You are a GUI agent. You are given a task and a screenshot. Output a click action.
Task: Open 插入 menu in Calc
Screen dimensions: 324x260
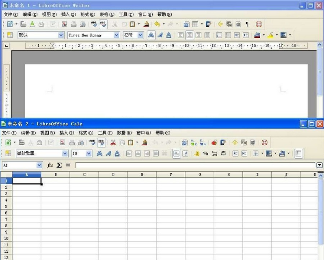click(x=67, y=133)
